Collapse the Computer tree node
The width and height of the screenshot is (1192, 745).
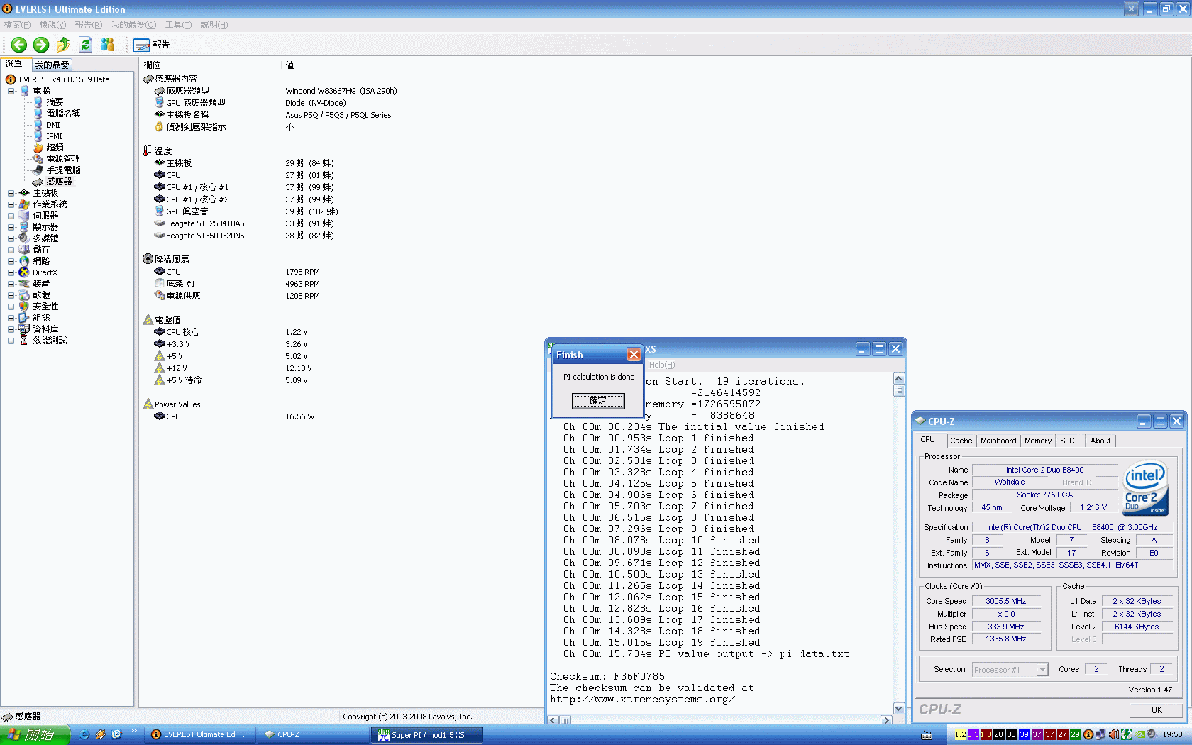(x=11, y=91)
